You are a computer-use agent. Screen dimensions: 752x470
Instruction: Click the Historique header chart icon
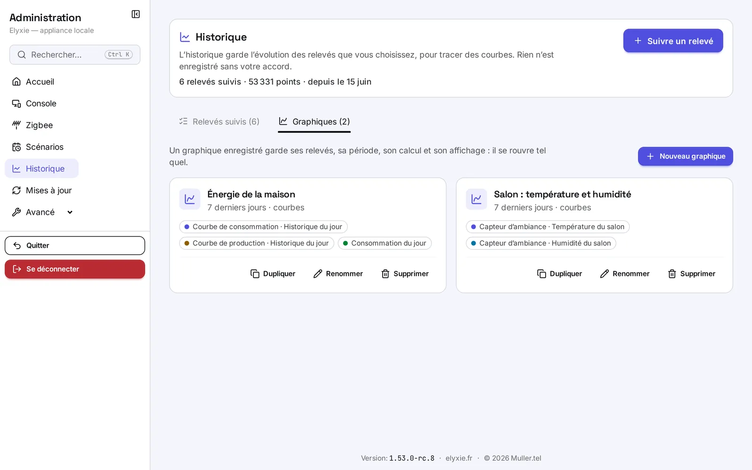185,37
